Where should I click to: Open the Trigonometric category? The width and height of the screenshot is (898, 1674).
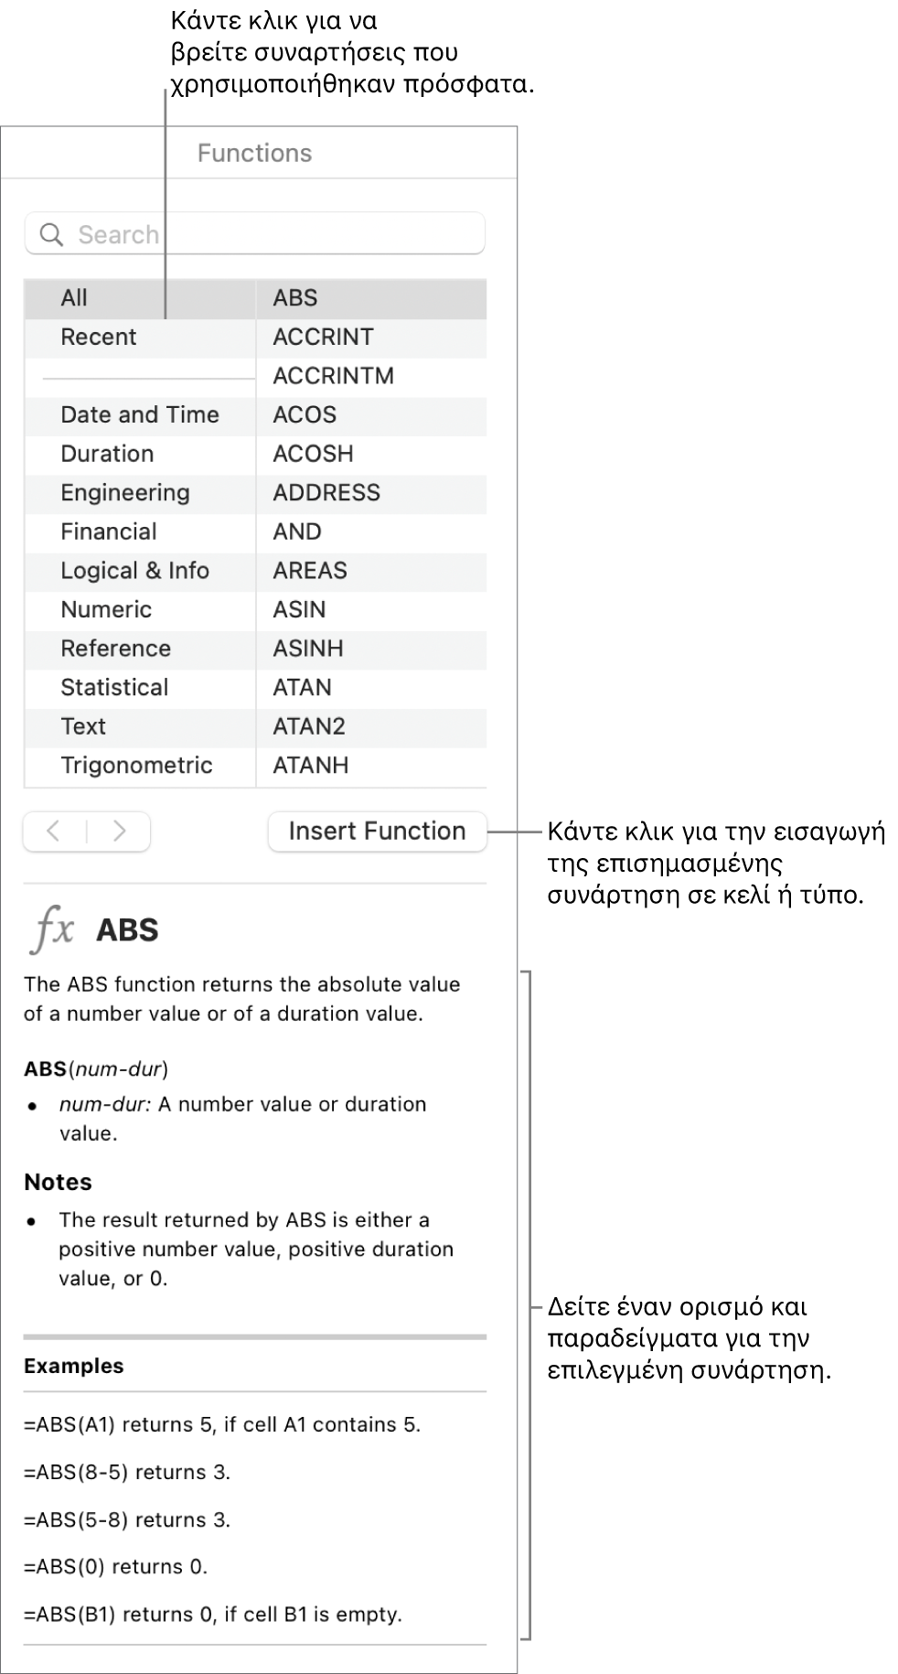coord(136,766)
